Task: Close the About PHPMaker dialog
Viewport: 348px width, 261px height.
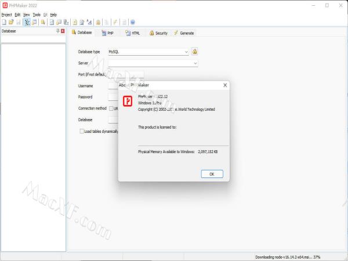Action: 225,85
